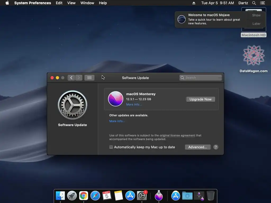
Task: Click the search magnifier inside the preferences search field
Action: (182, 78)
